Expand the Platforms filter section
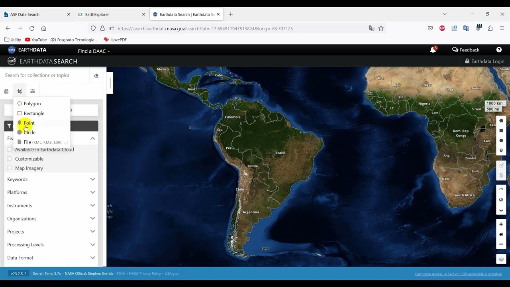Image resolution: width=510 pixels, height=287 pixels. tap(51, 192)
